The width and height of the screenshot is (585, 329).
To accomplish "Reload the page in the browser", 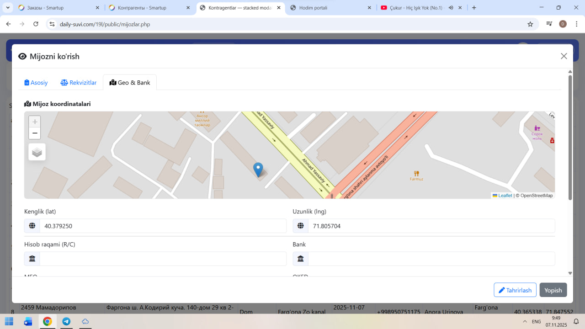I will coord(36,24).
